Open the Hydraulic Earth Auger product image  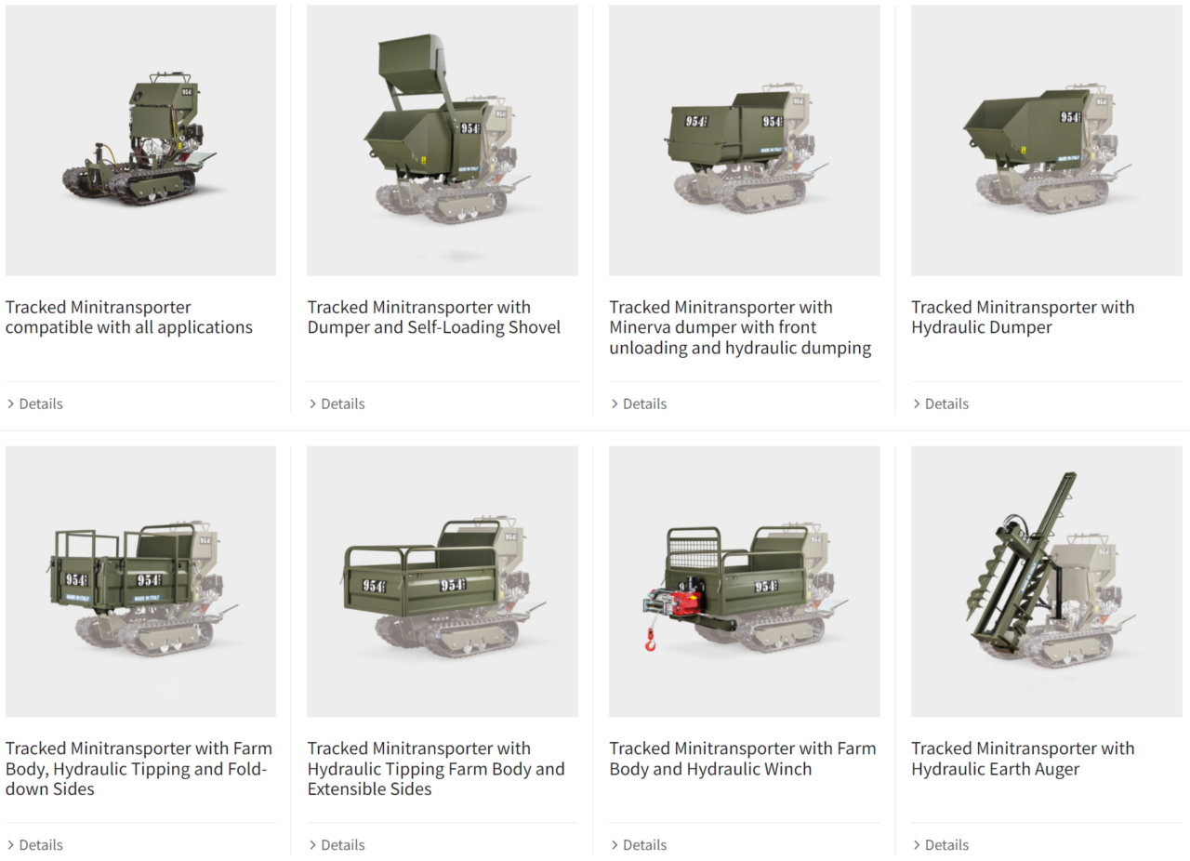pyautogui.click(x=1046, y=581)
